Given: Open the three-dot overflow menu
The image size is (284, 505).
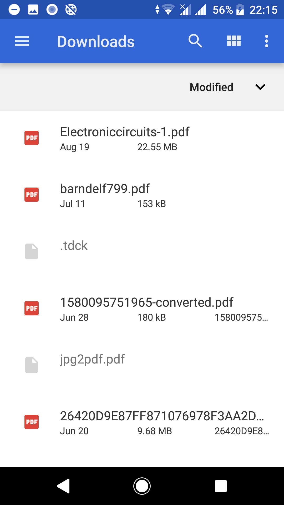Looking at the screenshot, I should [x=267, y=41].
